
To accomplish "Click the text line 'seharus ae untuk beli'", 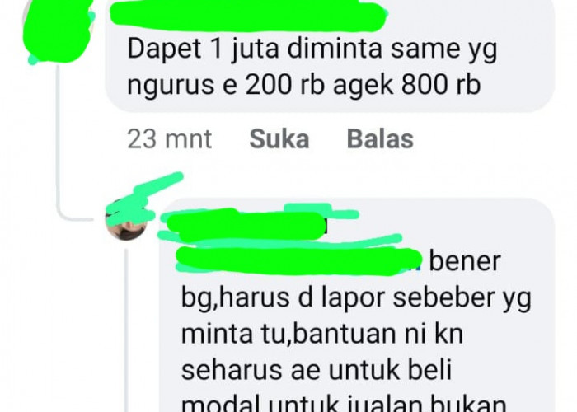I will [316, 370].
